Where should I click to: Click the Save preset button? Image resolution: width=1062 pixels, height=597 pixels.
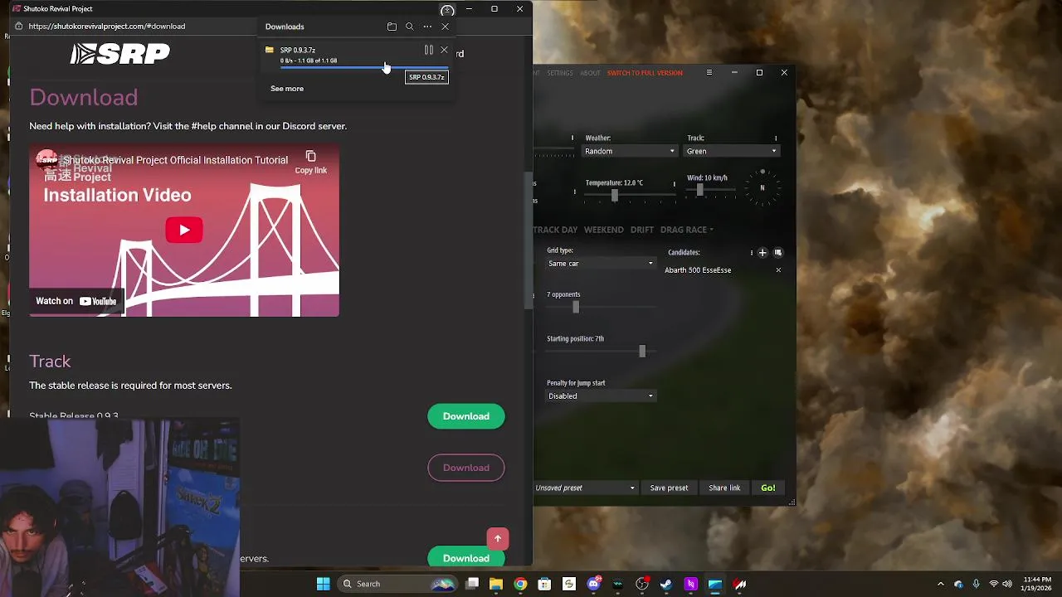point(669,488)
